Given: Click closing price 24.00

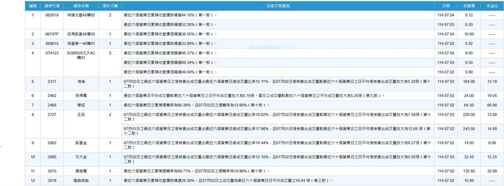Looking at the screenshot, I should click(469, 96).
